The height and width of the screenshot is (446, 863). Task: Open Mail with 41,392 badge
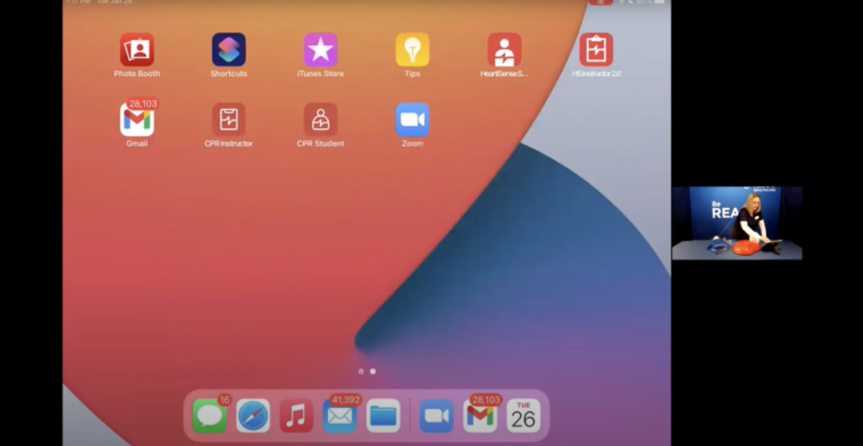[340, 416]
